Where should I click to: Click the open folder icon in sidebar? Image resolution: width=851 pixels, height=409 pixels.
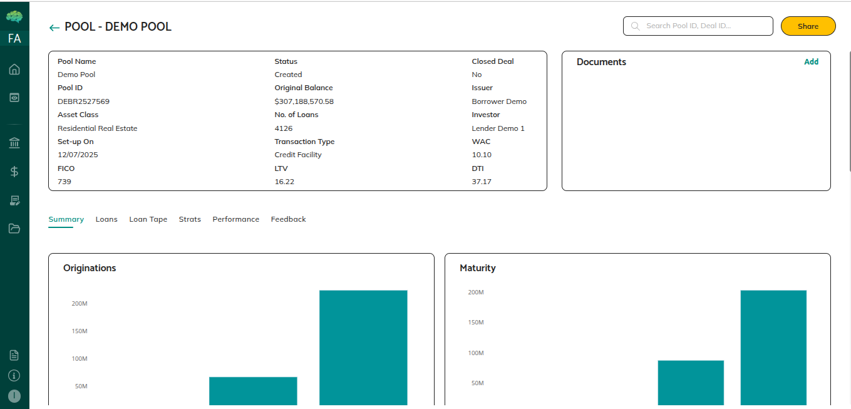(x=14, y=229)
